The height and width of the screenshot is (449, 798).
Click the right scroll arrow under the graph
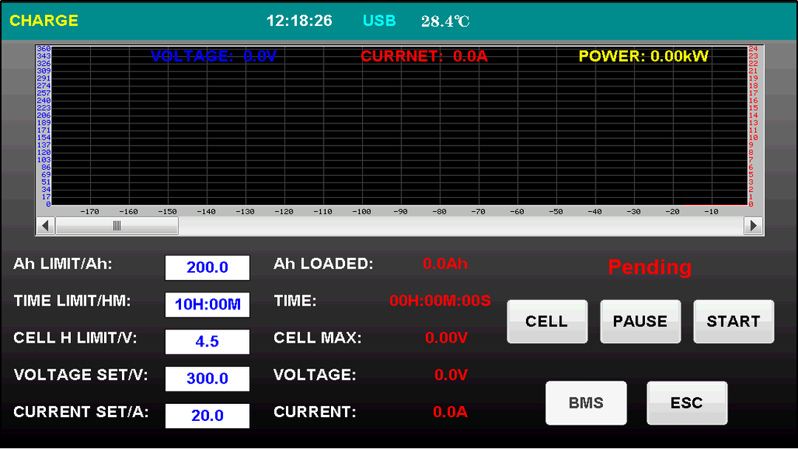click(753, 226)
